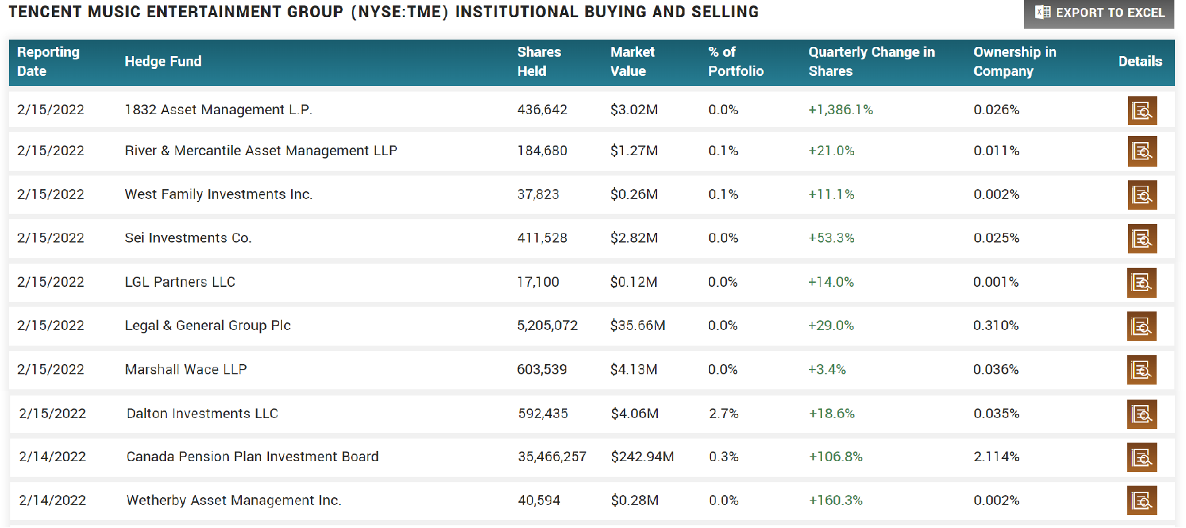Image resolution: width=1186 pixels, height=528 pixels.
Task: Select the +29.0% quarterly change value
Action: [831, 326]
